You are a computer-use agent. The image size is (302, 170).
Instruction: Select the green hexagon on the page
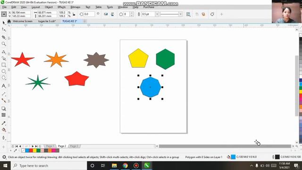(165, 59)
